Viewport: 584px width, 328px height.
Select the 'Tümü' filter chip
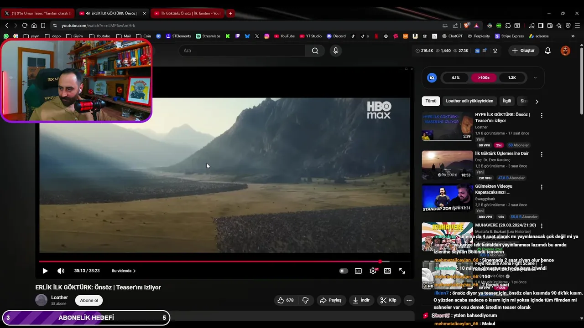pos(431,101)
